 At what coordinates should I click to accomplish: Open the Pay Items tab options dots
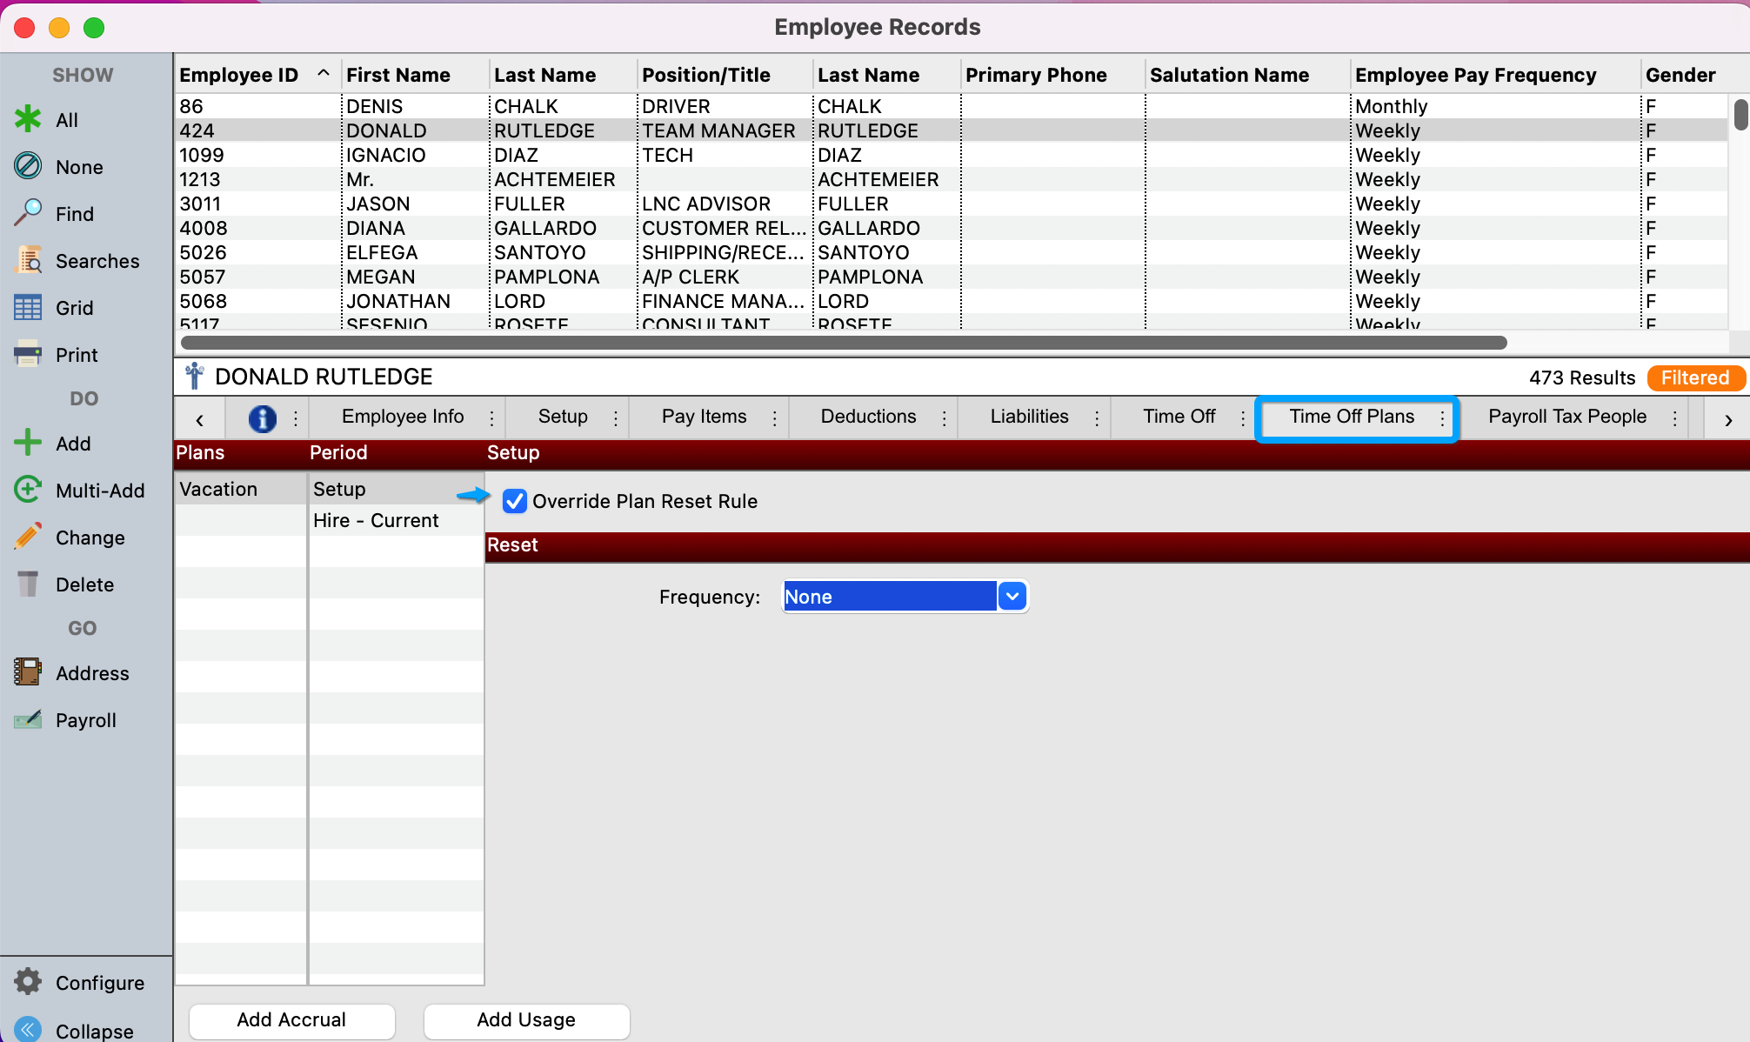774,418
